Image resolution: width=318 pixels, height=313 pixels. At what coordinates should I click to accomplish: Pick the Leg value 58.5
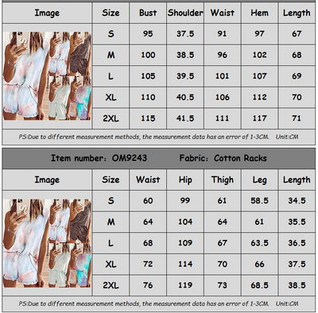point(259,200)
